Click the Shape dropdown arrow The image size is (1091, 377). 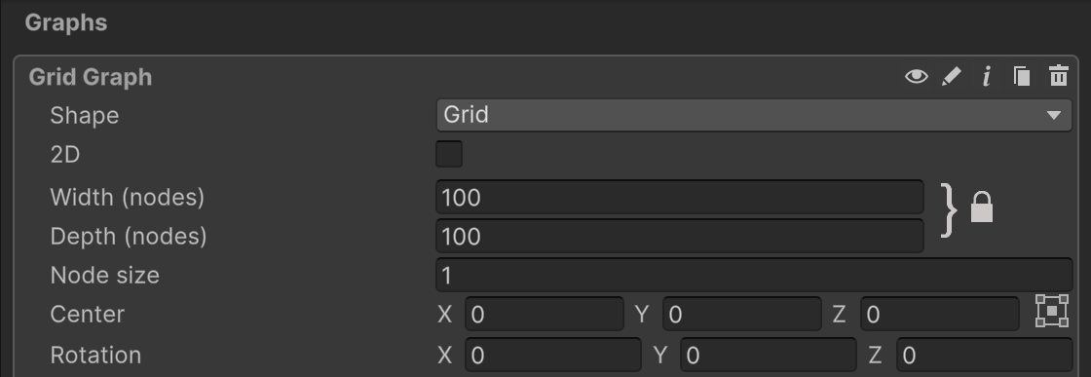(1053, 116)
